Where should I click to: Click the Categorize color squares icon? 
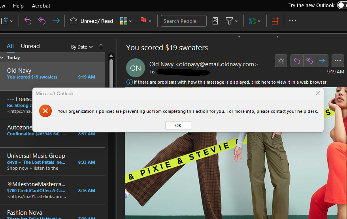click(123, 21)
